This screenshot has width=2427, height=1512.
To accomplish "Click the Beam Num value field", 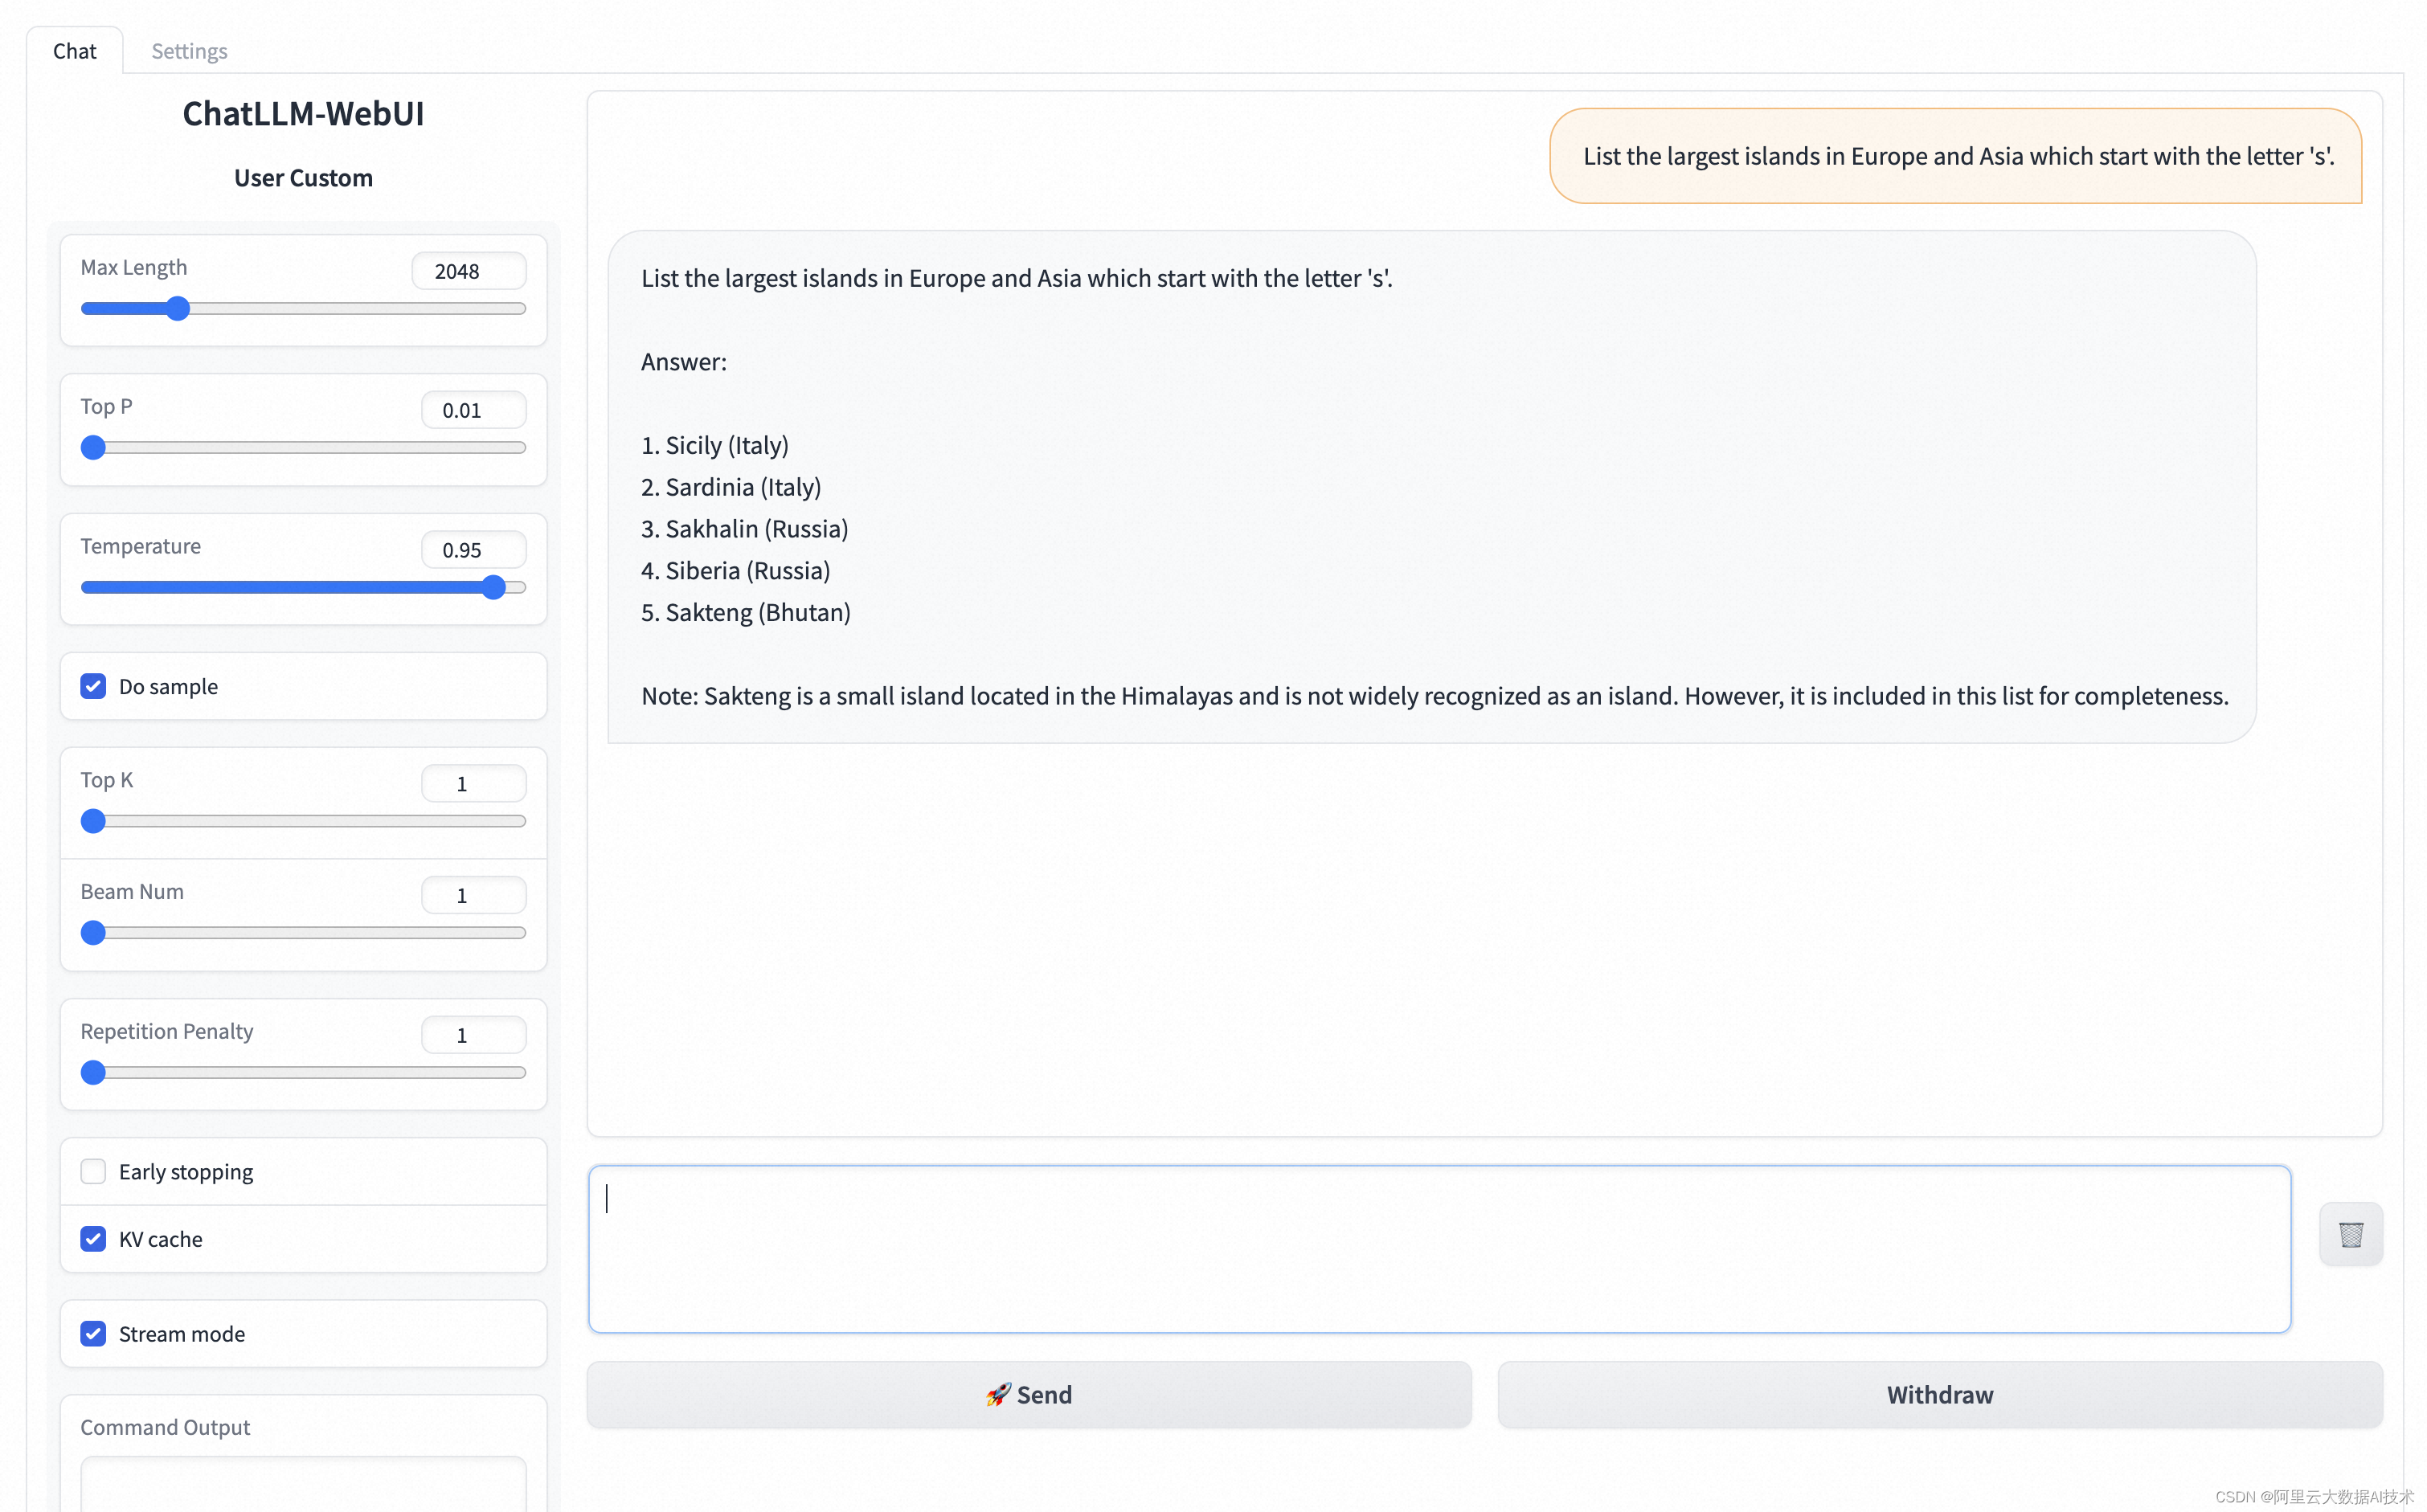I will pos(474,895).
